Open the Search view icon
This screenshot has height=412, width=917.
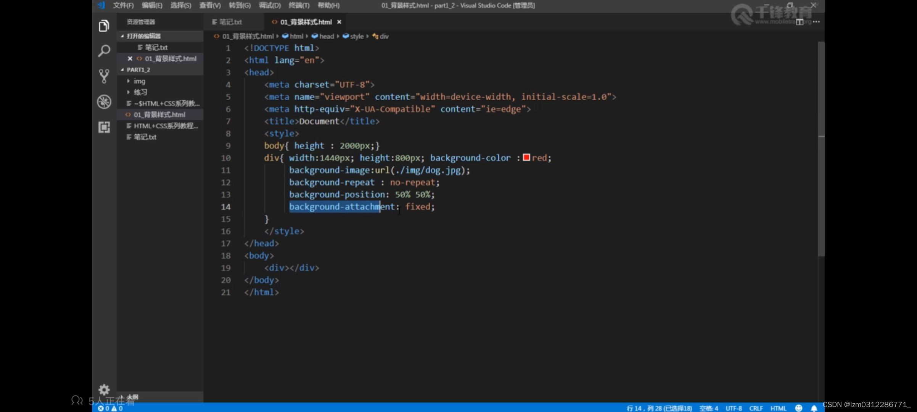coord(104,51)
